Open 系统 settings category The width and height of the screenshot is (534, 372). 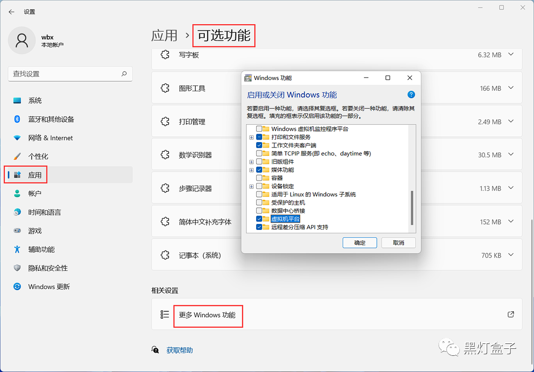[70, 101]
